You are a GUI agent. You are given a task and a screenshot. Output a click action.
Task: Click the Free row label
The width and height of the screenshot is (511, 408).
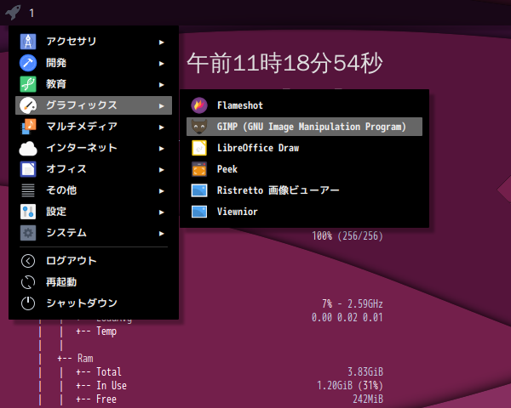(x=106, y=399)
